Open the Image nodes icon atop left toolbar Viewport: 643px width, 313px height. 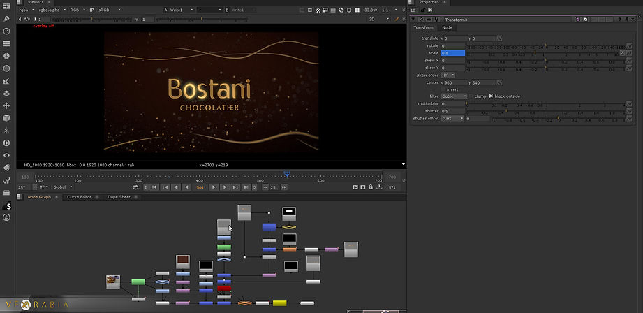coord(6,6)
